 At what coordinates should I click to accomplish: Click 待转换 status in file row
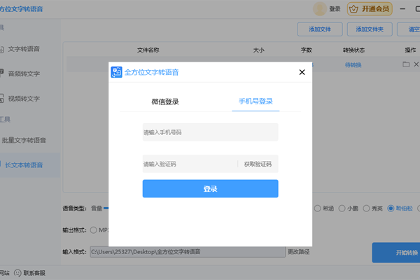353,65
